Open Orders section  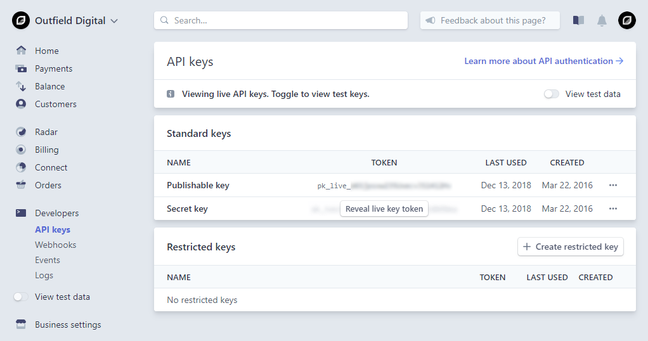48,185
